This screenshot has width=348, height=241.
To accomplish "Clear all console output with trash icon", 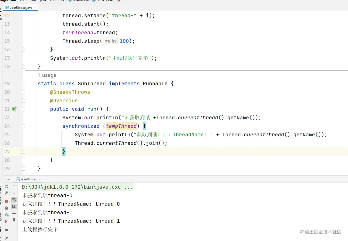I will [14, 220].
